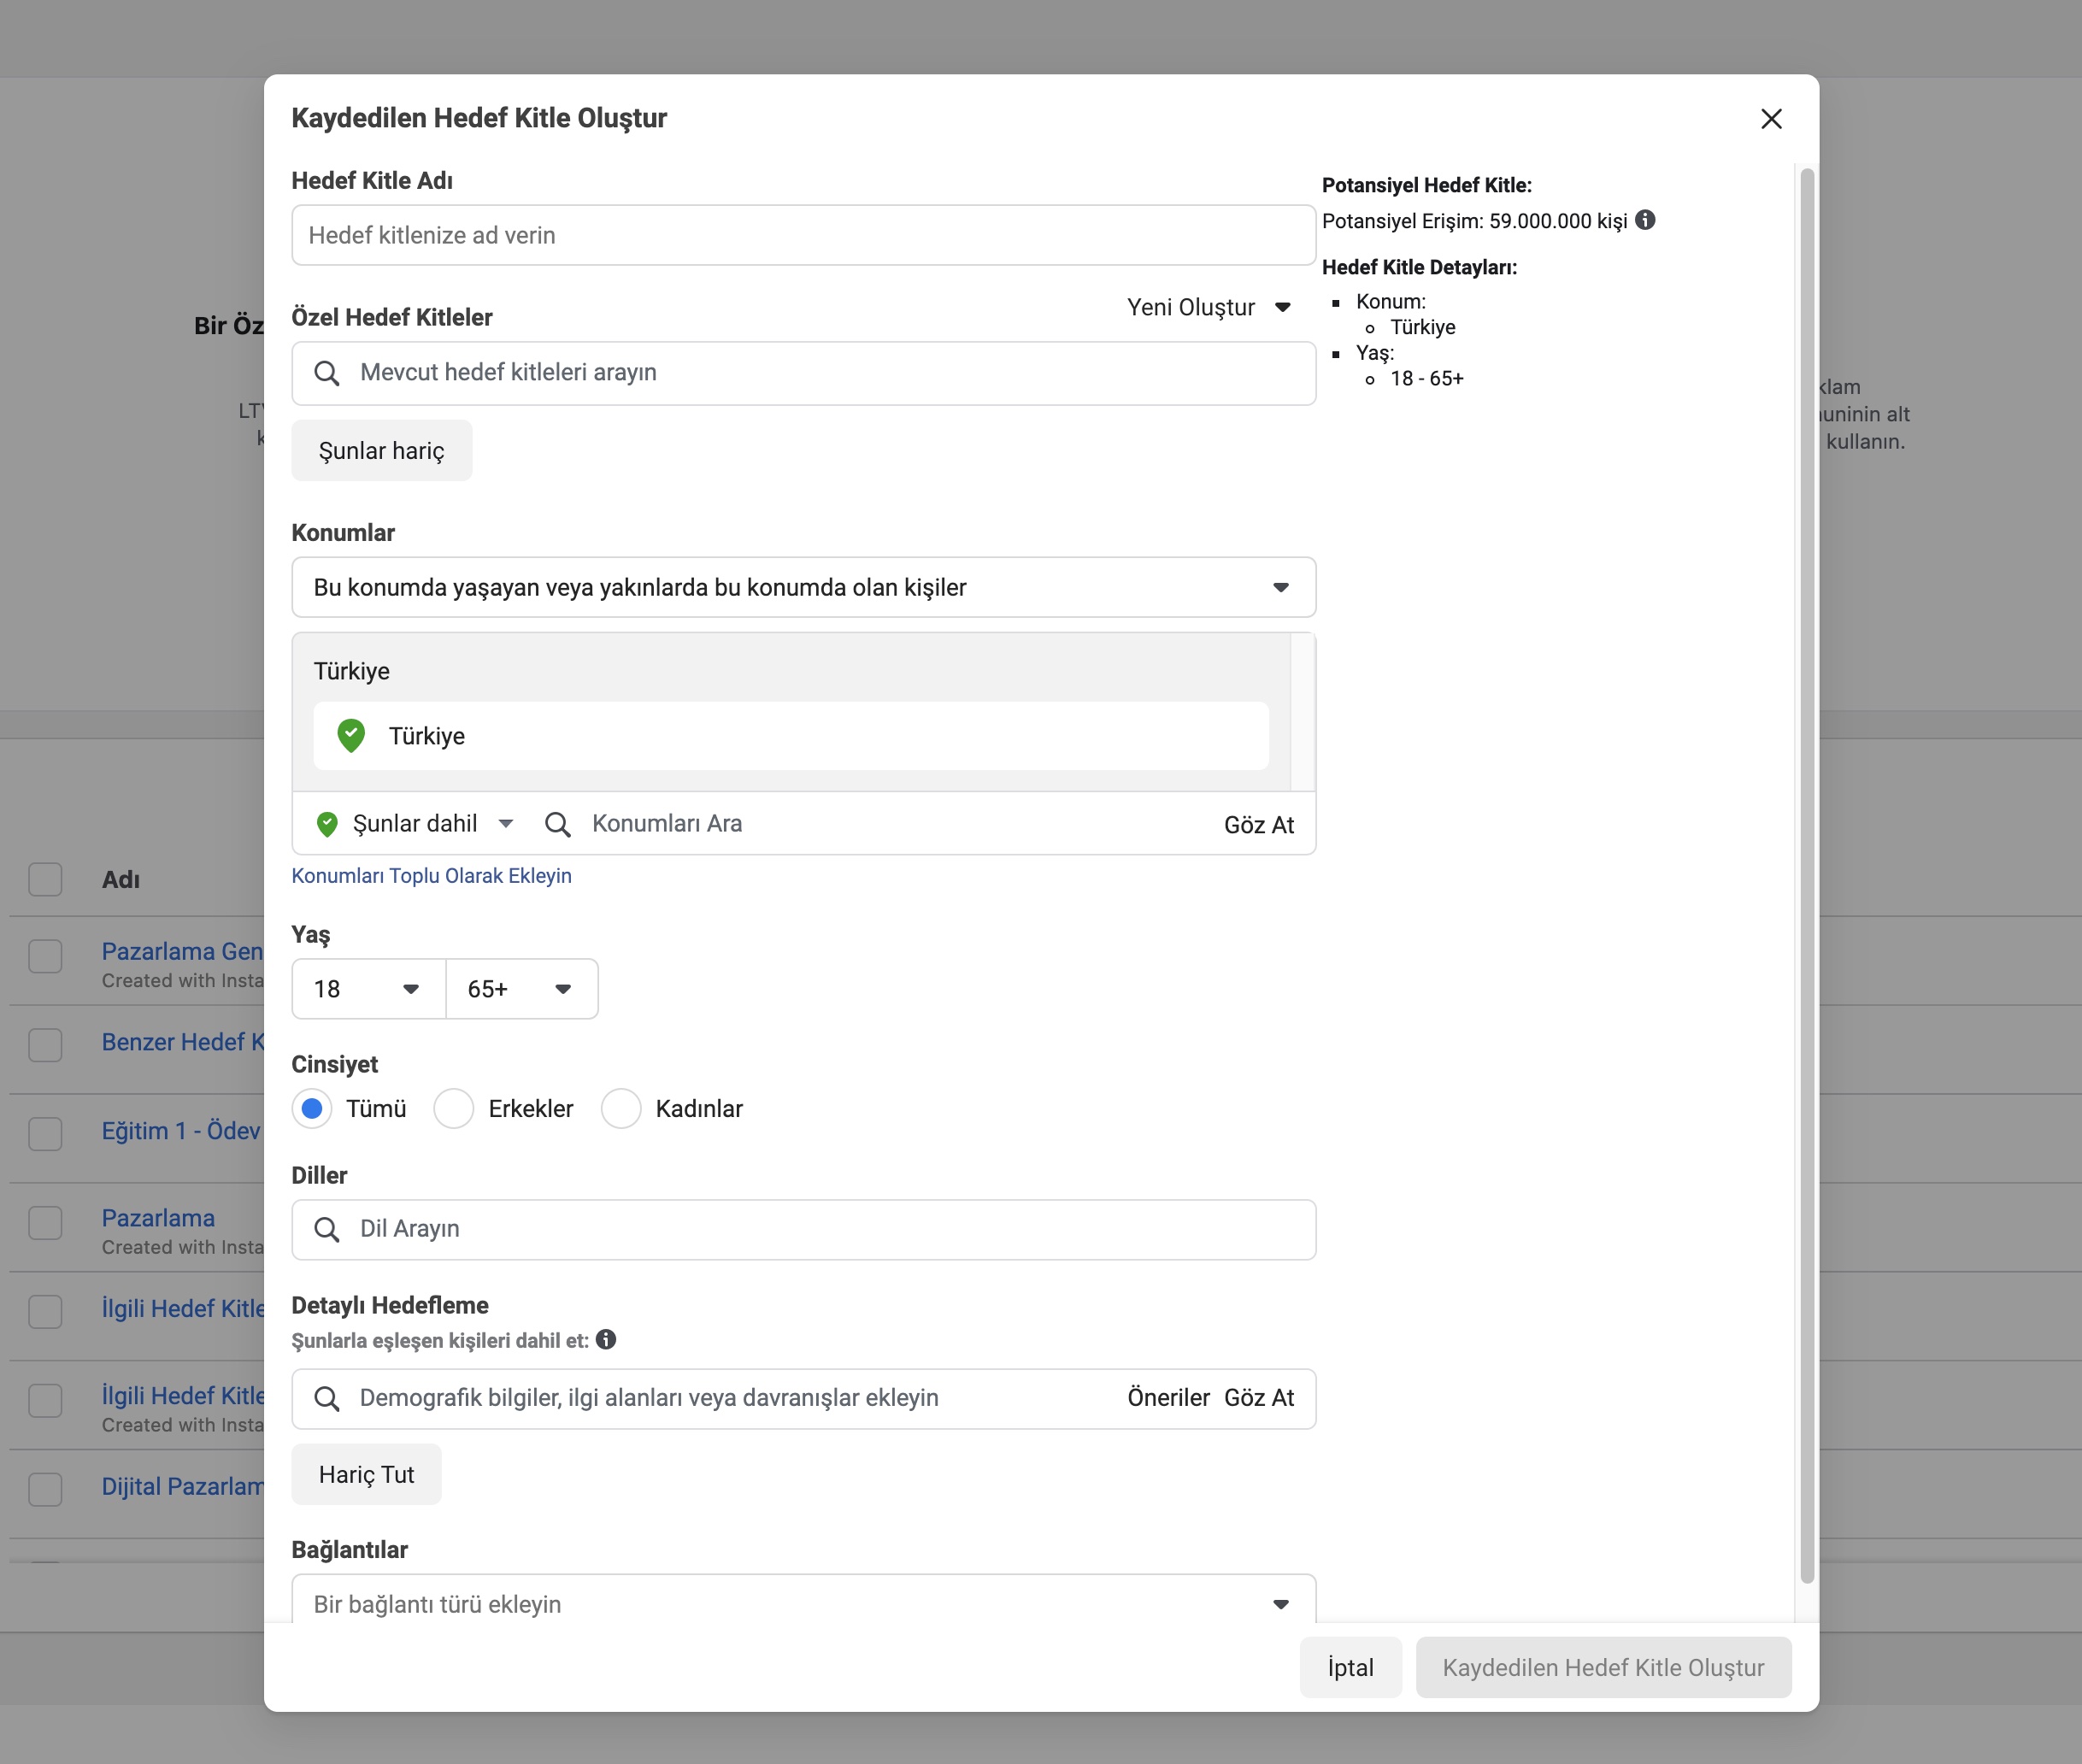Close the Kaydedilen Hedef Kitle Oluştur dialog
This screenshot has width=2082, height=1764.
tap(1771, 119)
